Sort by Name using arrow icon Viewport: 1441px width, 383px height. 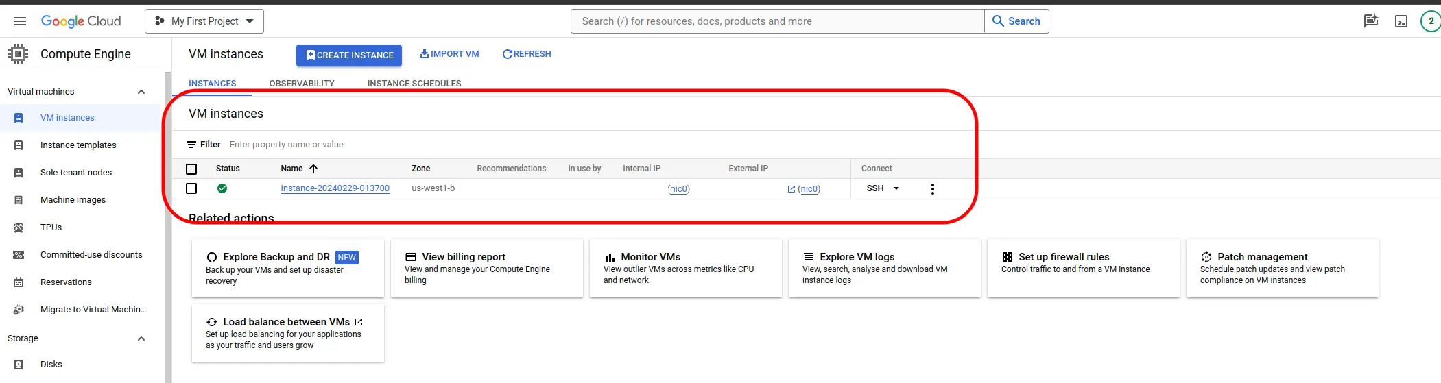(x=313, y=169)
